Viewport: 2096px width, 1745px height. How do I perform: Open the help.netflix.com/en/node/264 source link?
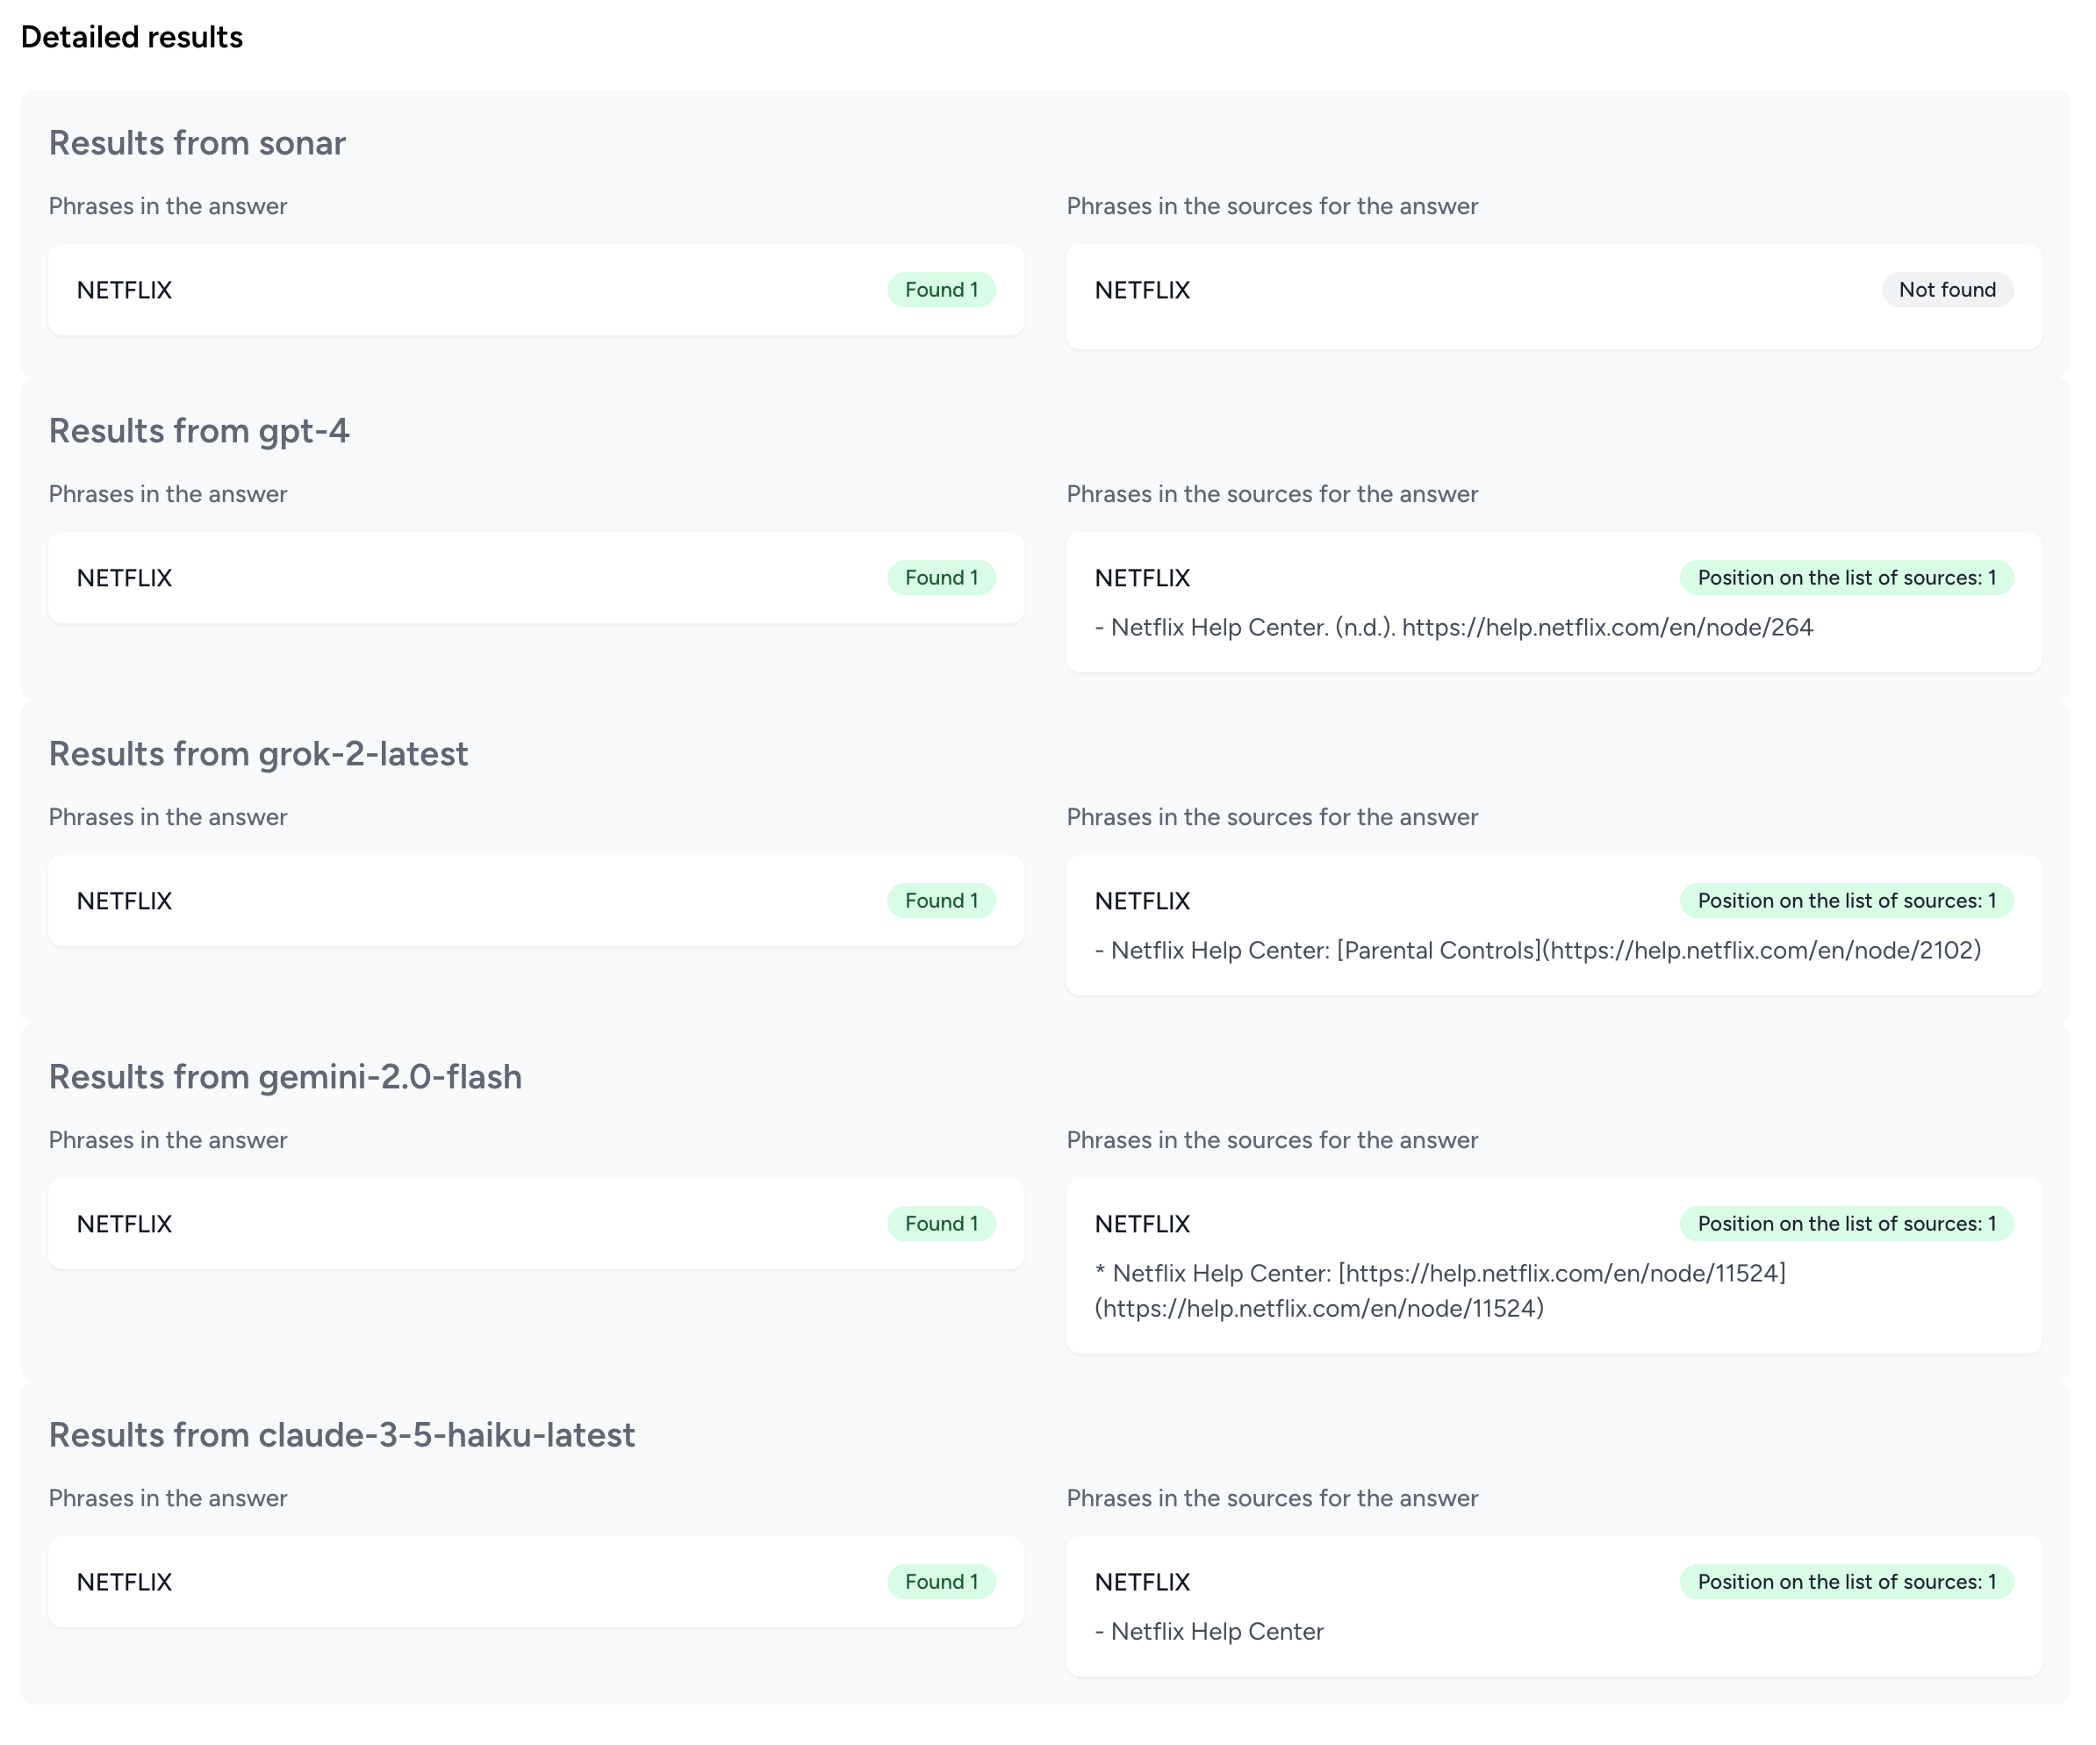pos(1607,627)
